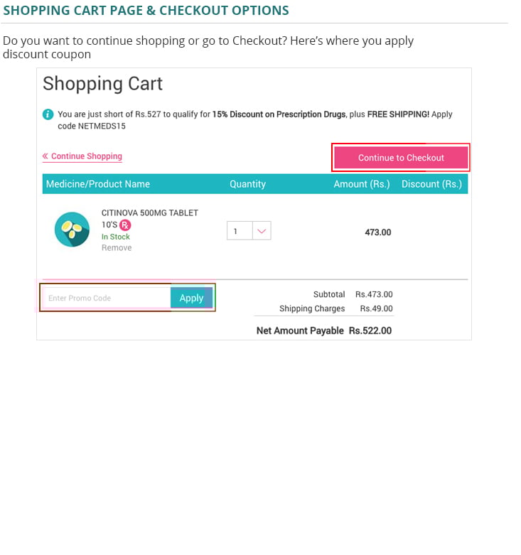Go back via the Continue Shopping link
Image resolution: width=521 pixels, height=555 pixels.
pos(86,156)
